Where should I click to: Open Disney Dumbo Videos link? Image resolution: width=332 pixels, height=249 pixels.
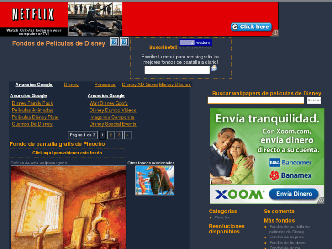coord(113,110)
